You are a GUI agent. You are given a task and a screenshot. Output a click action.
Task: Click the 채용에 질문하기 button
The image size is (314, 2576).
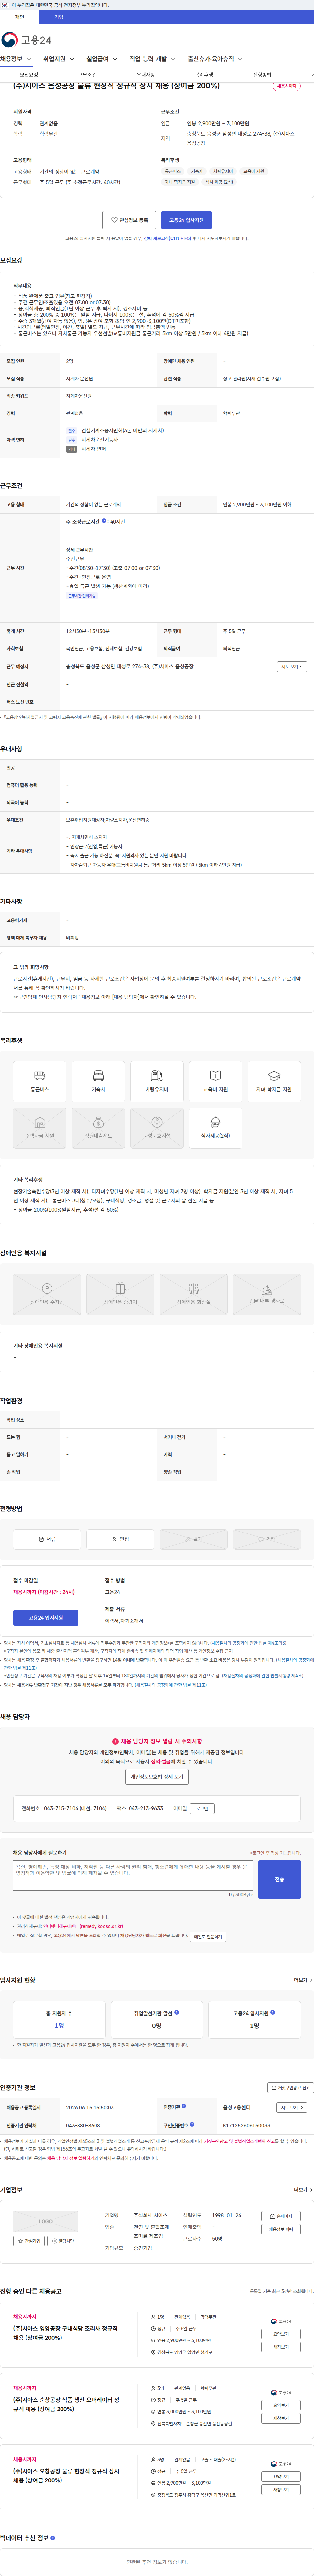208,1937
